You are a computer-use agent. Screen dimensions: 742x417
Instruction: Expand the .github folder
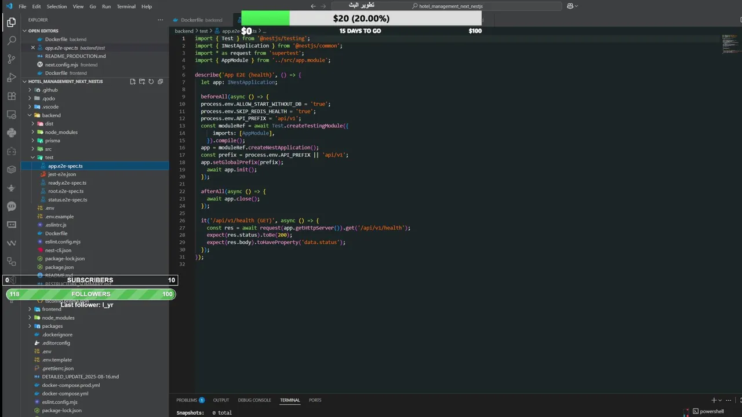pos(30,90)
